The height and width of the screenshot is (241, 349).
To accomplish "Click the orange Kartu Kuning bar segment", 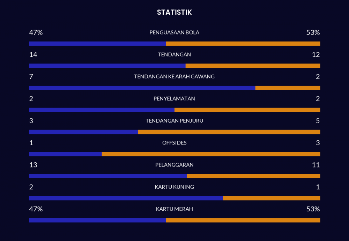I will (x=272, y=198).
